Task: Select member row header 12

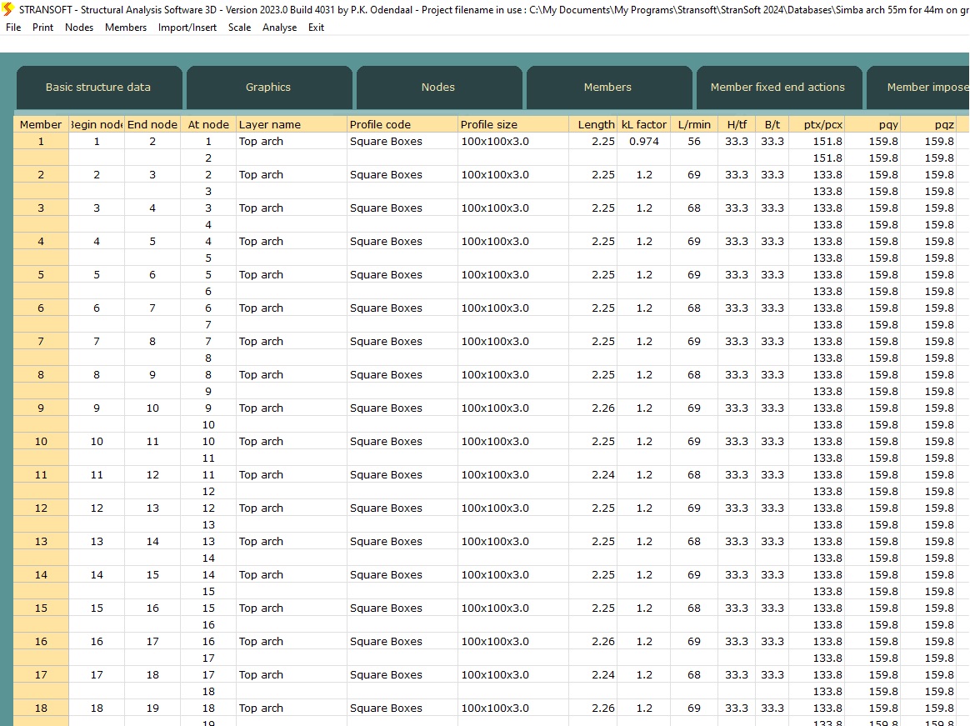Action: 41,508
